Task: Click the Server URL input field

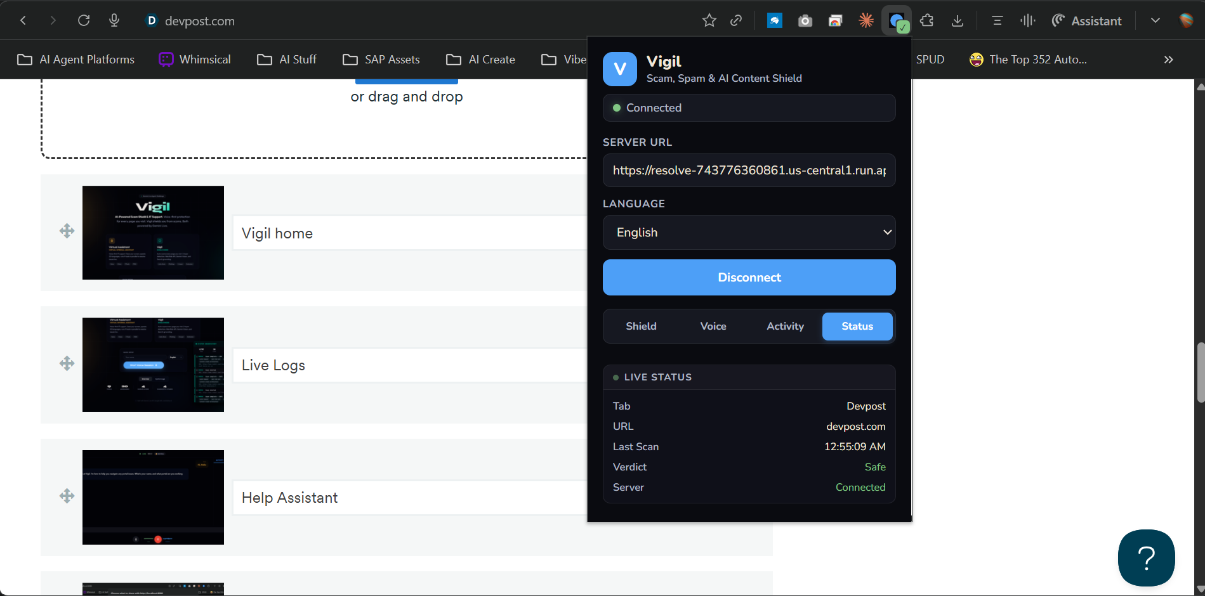Action: point(749,170)
